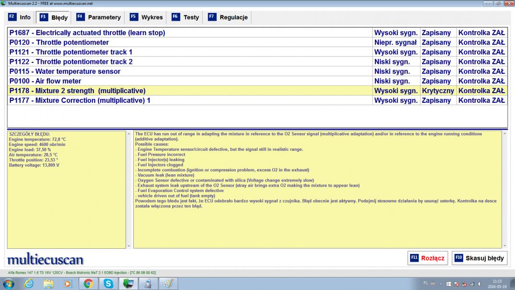The width and height of the screenshot is (515, 290).
Task: Click the tray device icon with red X
Action: click(x=464, y=284)
